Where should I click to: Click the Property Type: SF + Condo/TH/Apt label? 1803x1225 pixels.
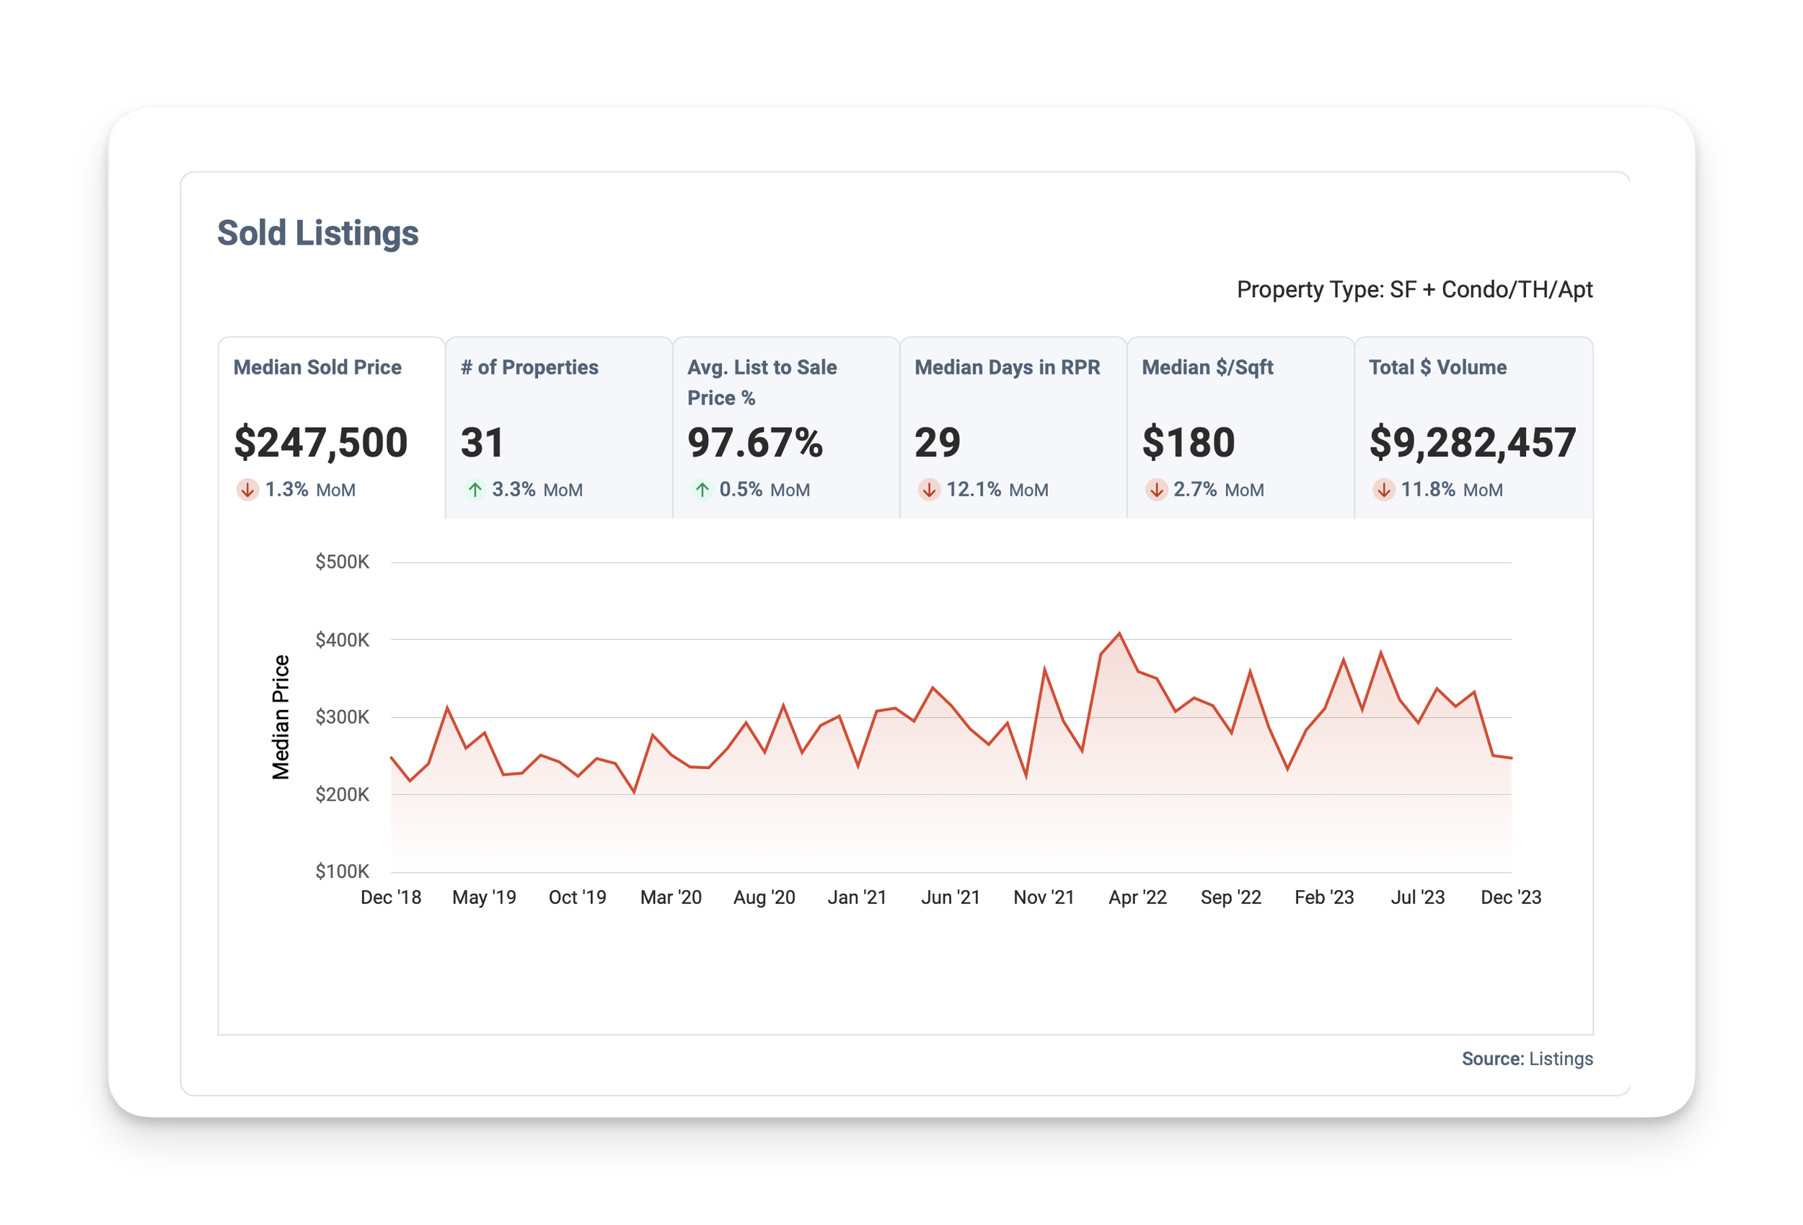[1414, 289]
